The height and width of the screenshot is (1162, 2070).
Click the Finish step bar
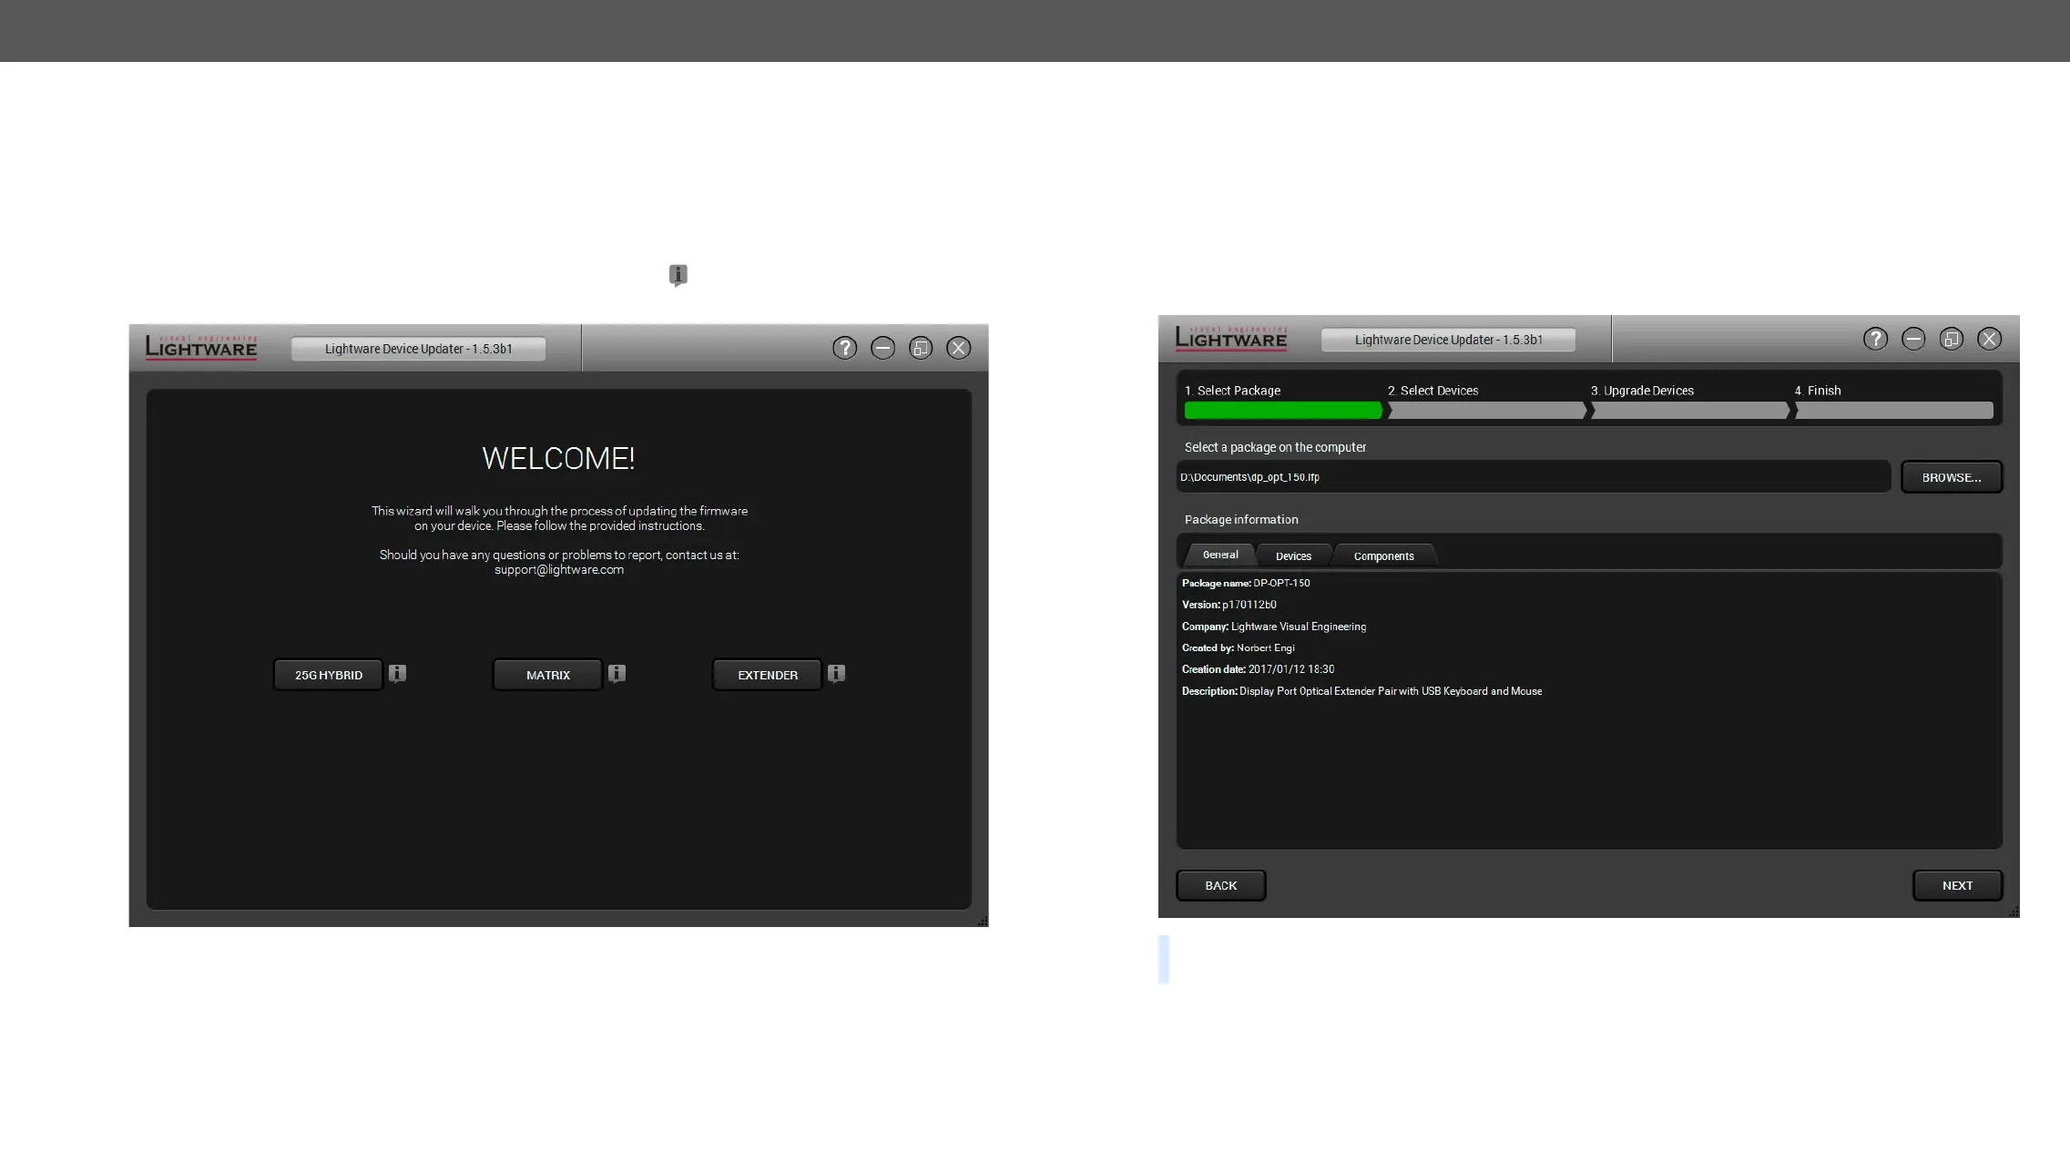[1894, 411]
